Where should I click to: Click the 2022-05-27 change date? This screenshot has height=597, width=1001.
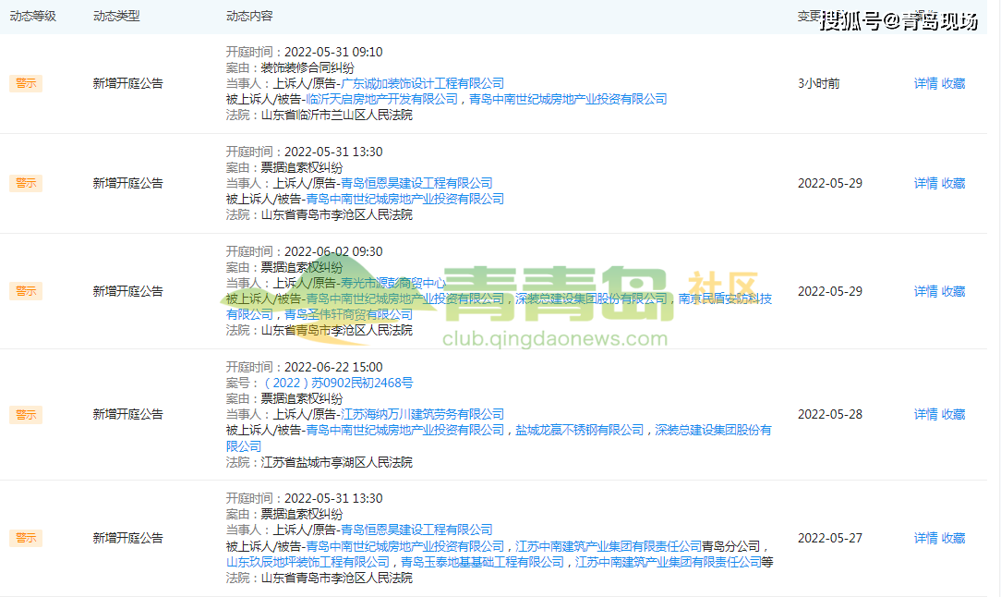coord(830,538)
